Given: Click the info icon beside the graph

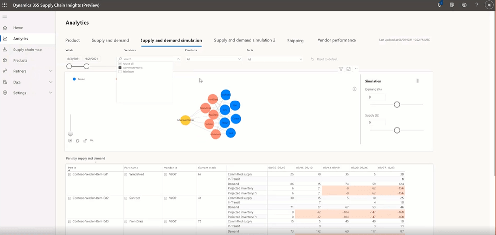Looking at the screenshot, I should (354, 89).
